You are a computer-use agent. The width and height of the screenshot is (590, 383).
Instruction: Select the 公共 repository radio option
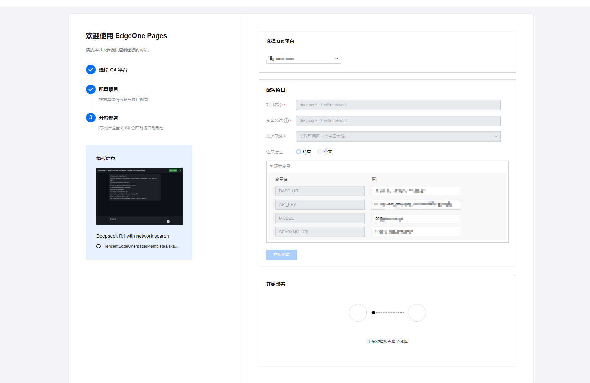320,152
